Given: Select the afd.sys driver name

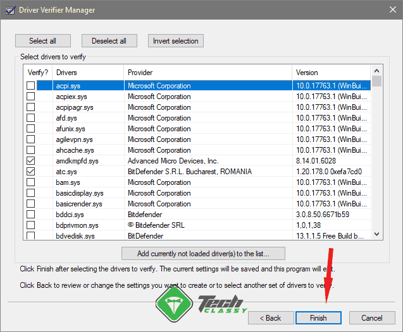Looking at the screenshot, I should 66,118.
